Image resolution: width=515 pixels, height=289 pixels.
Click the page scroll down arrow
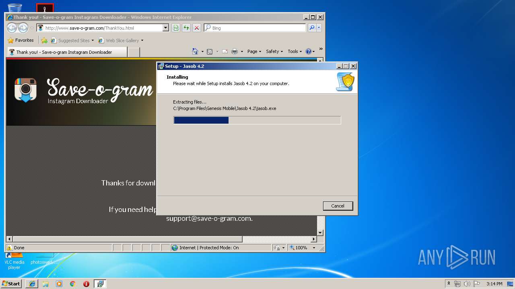click(320, 232)
